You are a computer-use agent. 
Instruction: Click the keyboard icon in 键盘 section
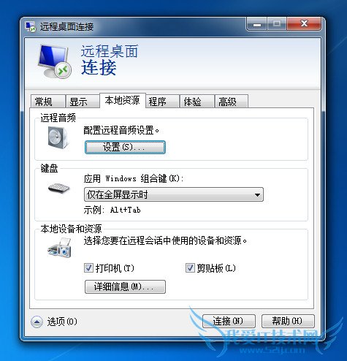59,188
